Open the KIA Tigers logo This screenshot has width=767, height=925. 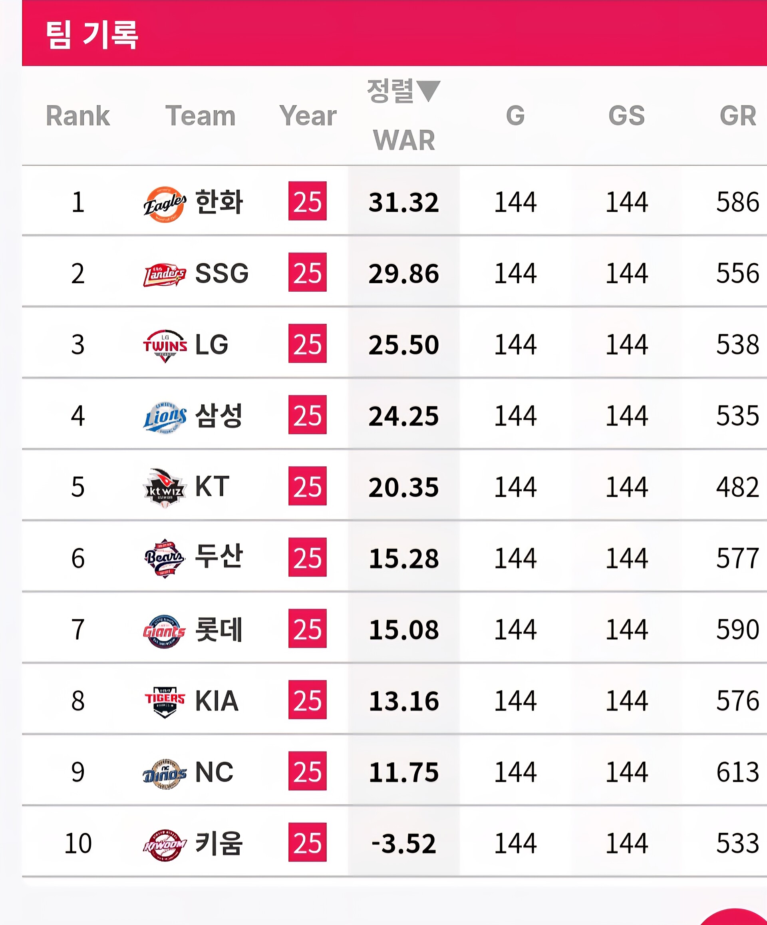(165, 702)
